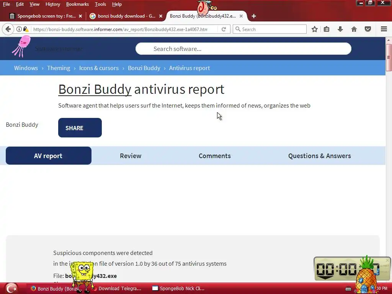Bookmark this page with the star icon

[315, 29]
